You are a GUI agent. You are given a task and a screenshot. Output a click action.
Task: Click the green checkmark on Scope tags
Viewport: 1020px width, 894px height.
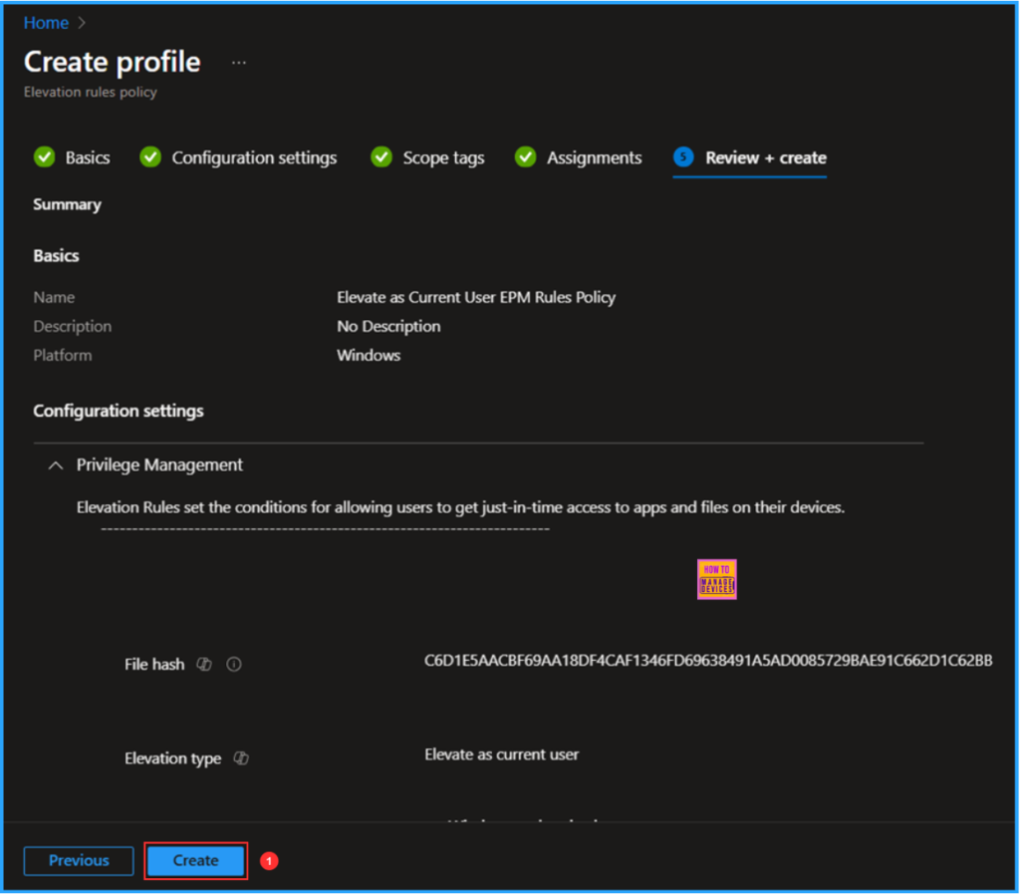(x=381, y=156)
